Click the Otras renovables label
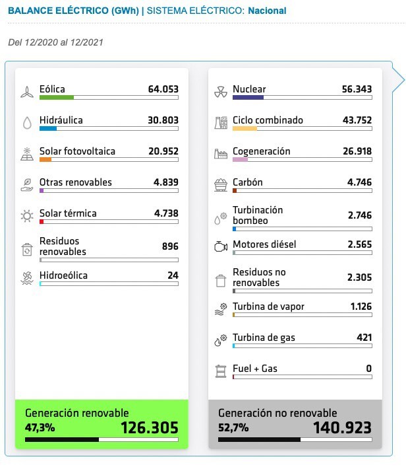This screenshot has height=467, width=406. 76,182
